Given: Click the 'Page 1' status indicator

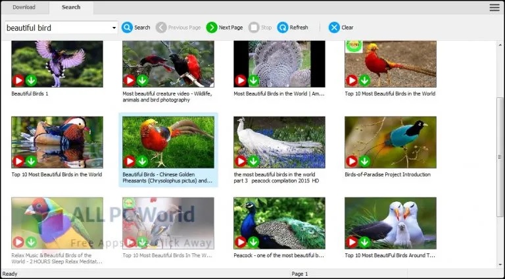Looking at the screenshot, I should (300, 274).
